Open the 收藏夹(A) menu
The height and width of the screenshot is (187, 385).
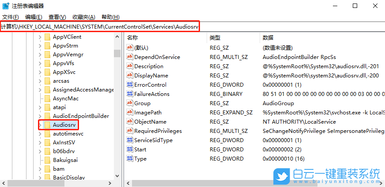point(84,17)
